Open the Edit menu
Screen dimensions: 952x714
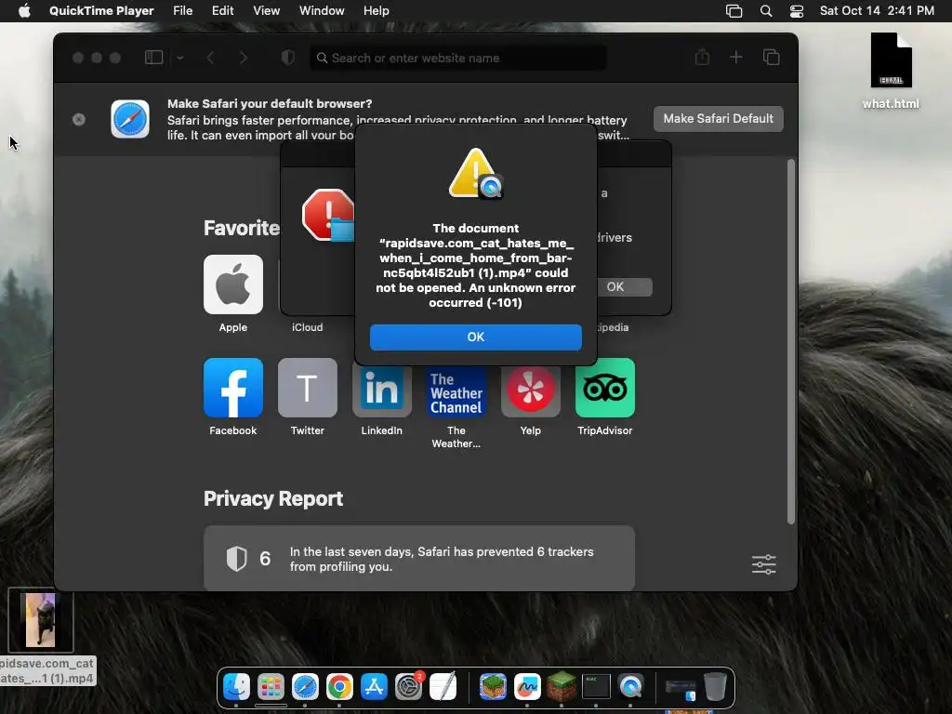point(222,11)
